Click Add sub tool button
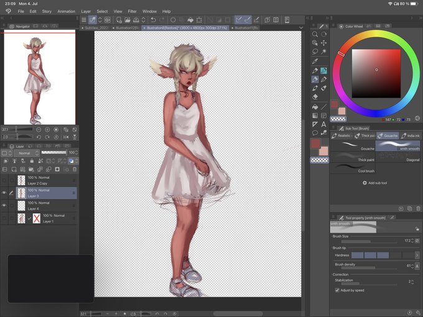 click(x=375, y=183)
